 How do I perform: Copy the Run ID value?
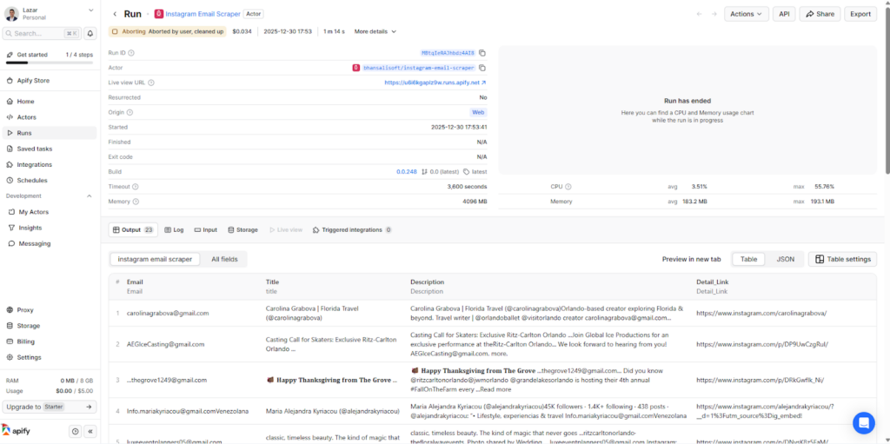point(482,53)
